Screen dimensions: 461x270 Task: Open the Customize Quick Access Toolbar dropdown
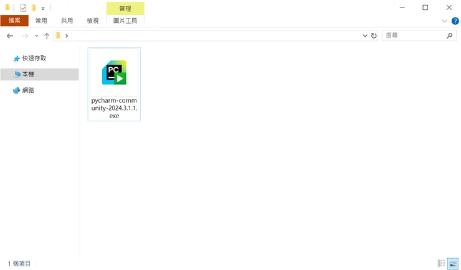click(x=43, y=8)
